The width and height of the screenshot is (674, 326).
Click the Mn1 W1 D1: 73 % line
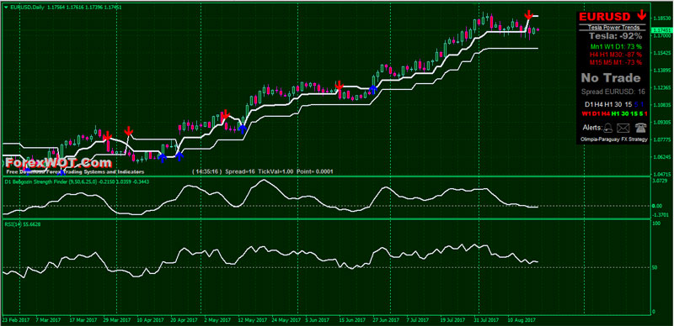(616, 46)
